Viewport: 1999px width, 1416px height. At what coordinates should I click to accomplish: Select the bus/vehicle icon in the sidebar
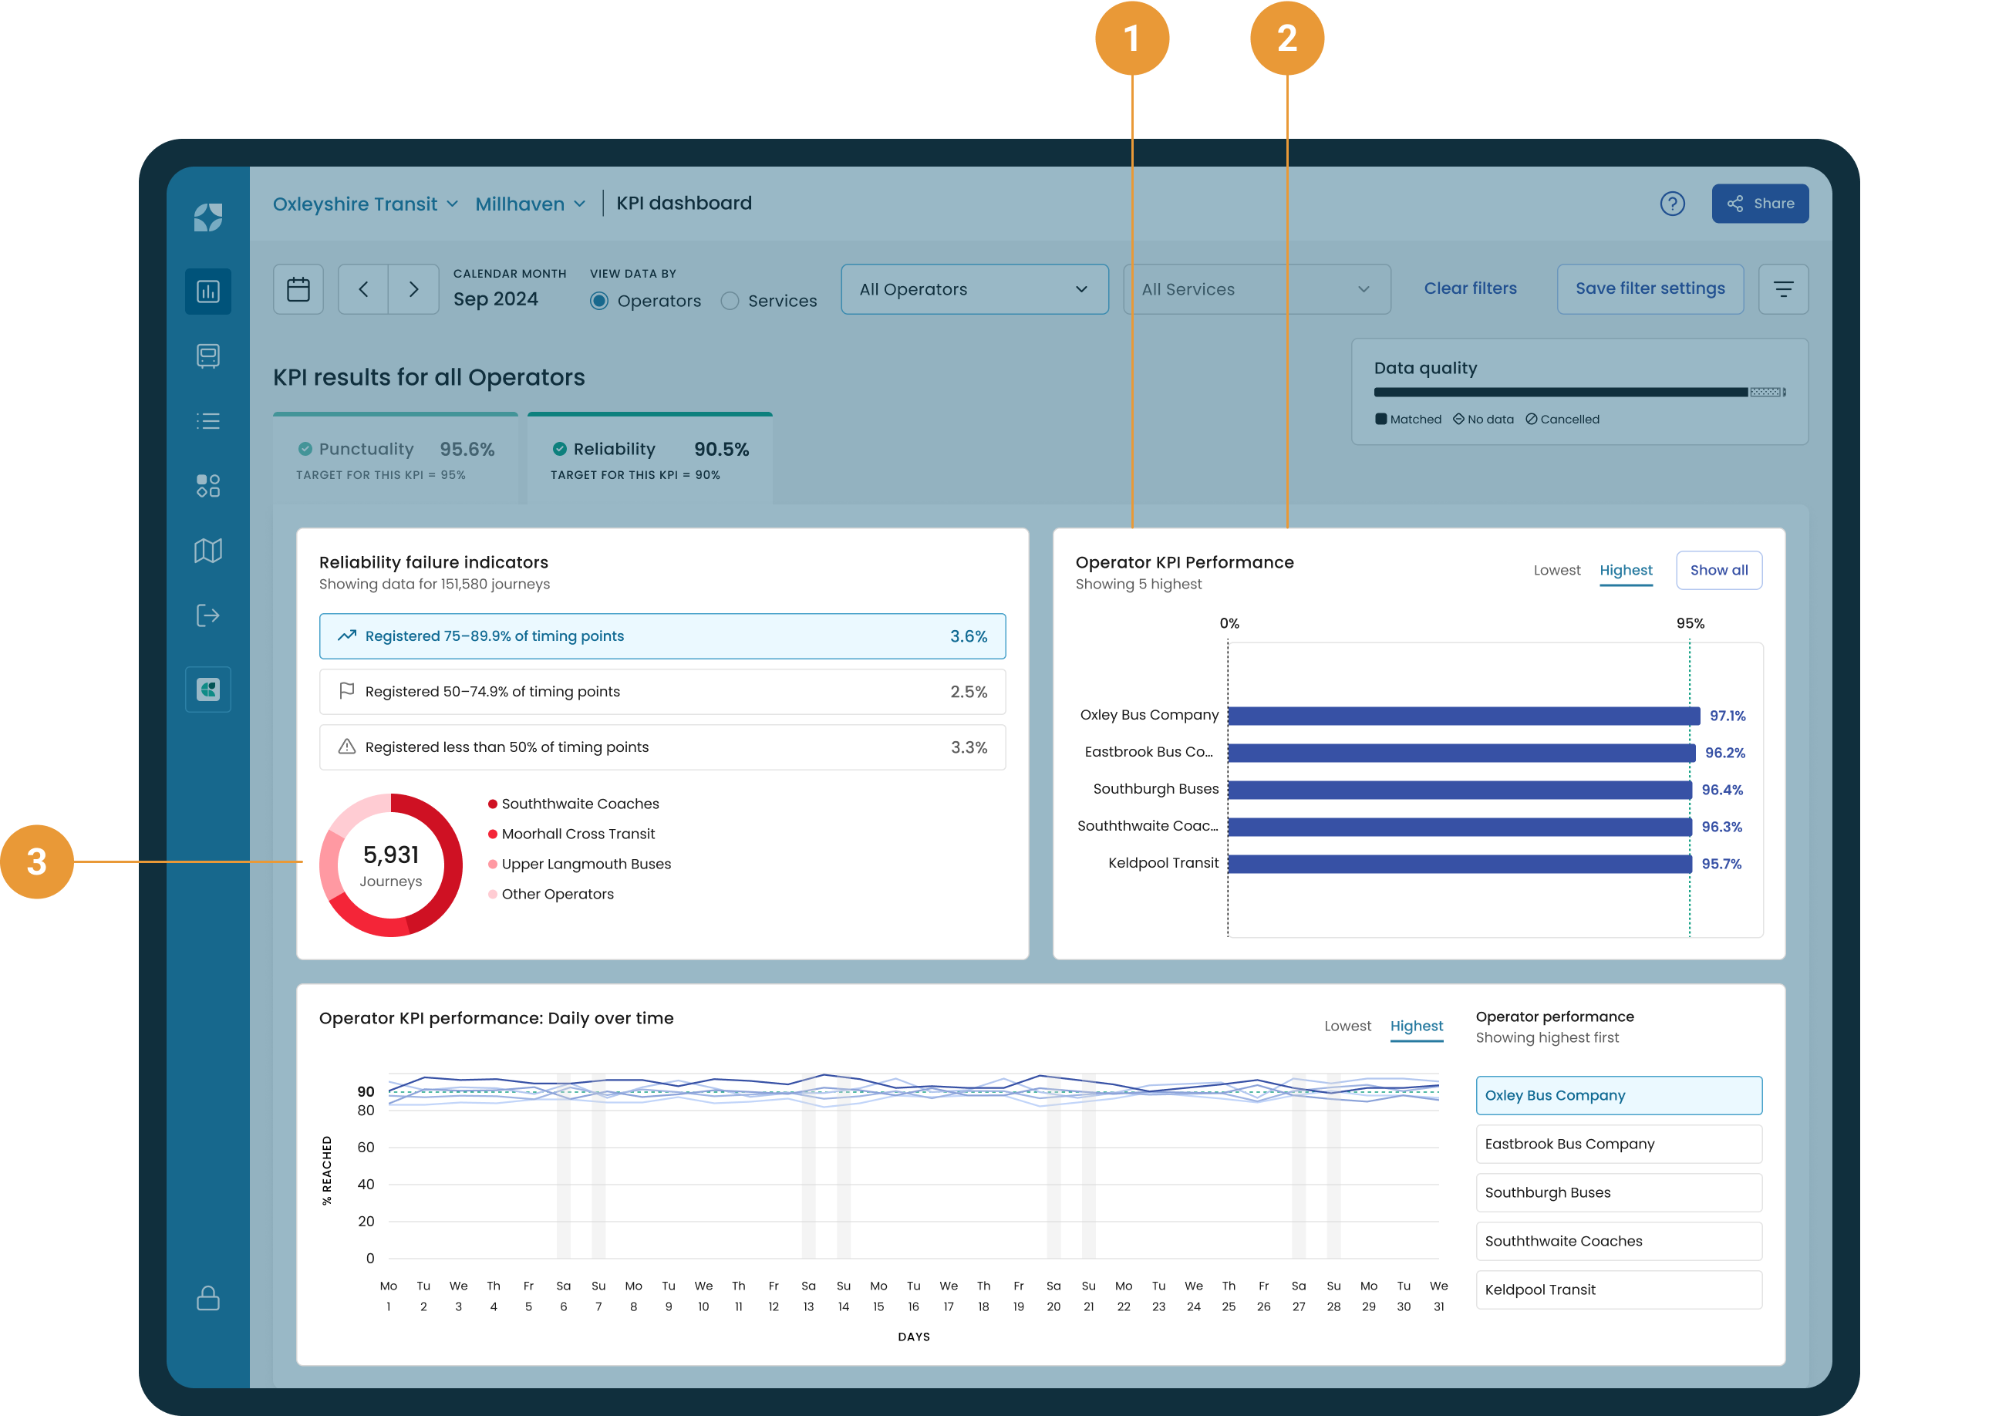tap(207, 356)
